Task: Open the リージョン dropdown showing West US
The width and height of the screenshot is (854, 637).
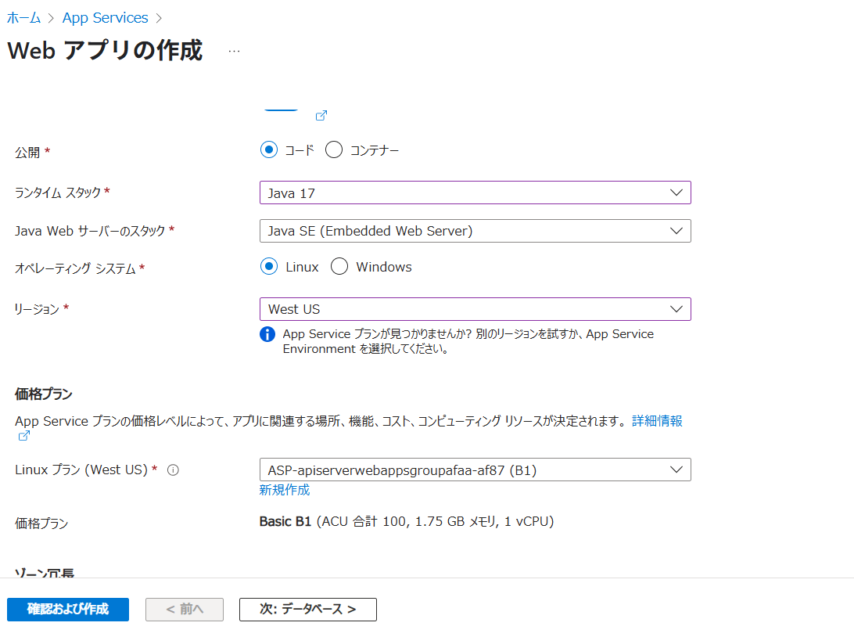Action: coord(475,309)
